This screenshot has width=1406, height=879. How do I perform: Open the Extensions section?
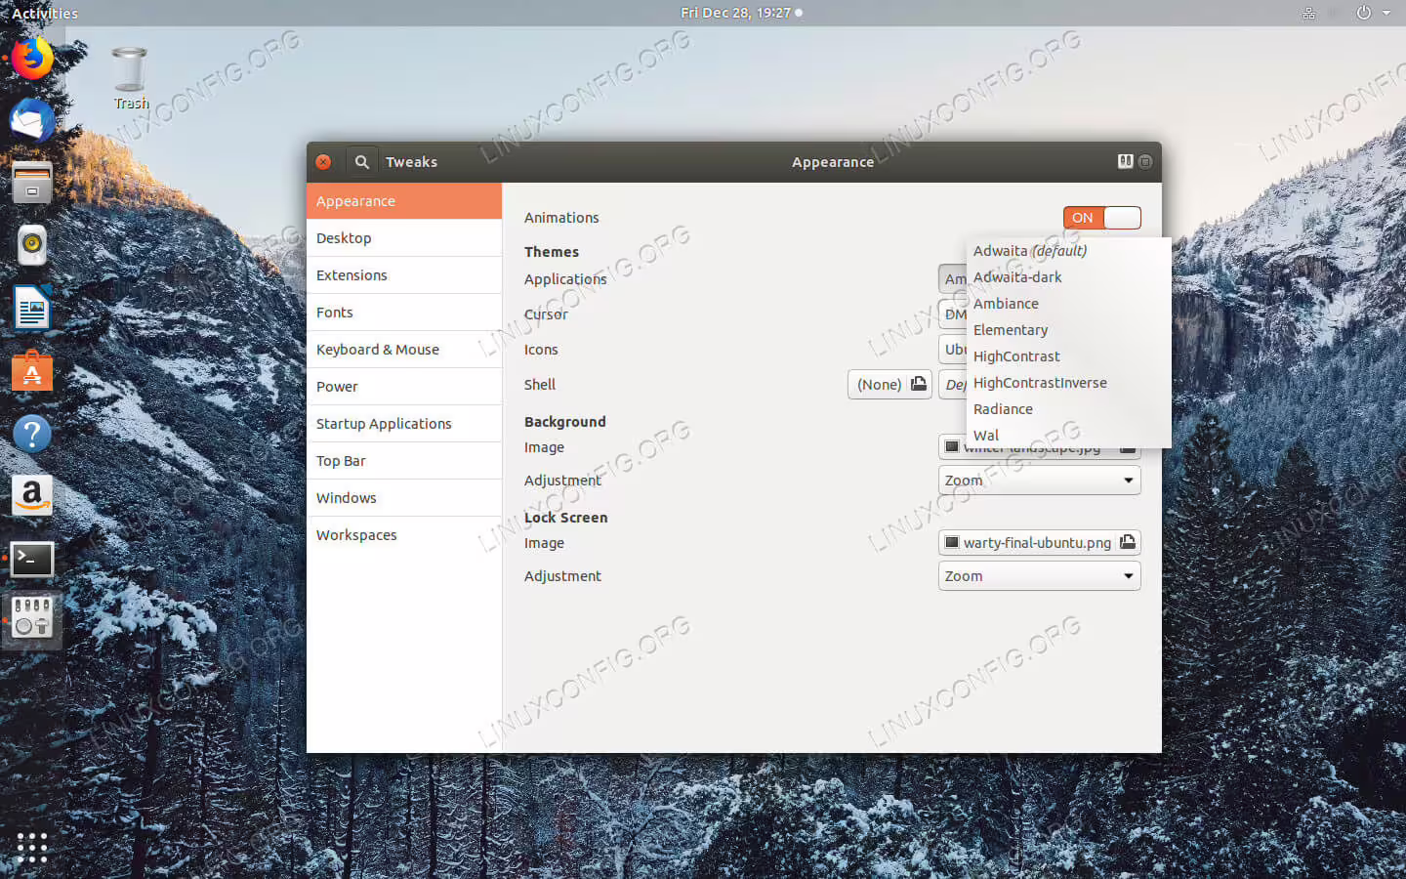[404, 275]
